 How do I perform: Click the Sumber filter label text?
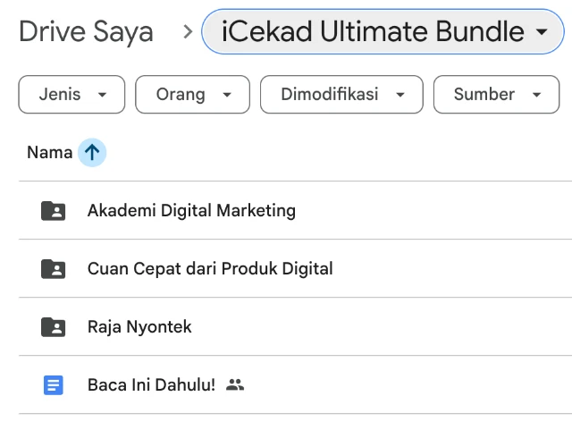[484, 95]
